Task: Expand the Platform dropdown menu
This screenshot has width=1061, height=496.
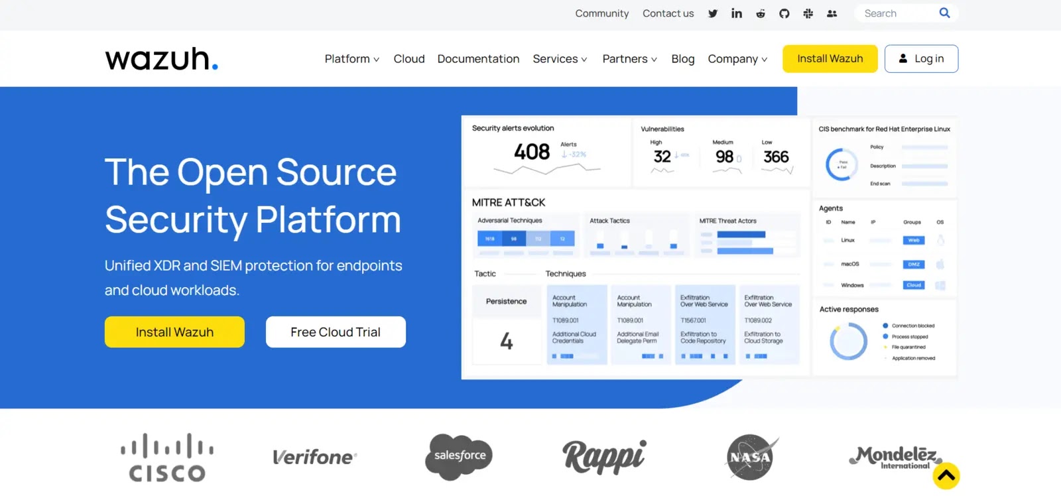Action: click(x=352, y=59)
